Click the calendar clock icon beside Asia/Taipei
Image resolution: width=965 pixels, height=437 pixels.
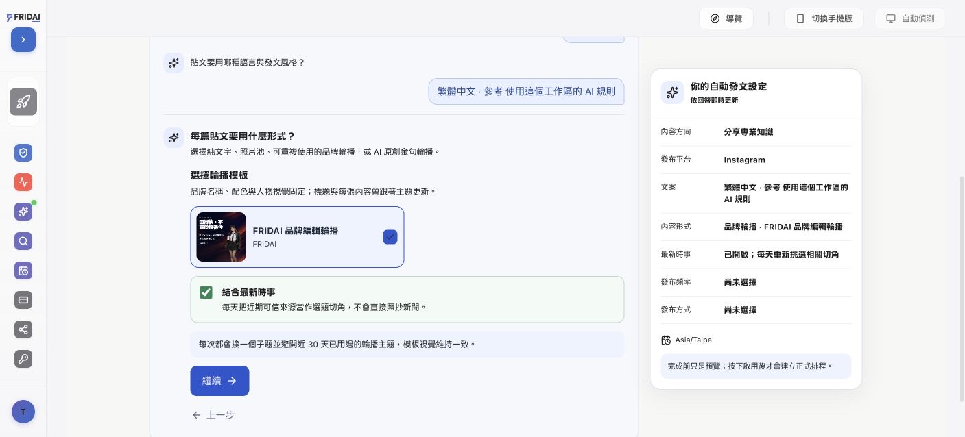pyautogui.click(x=666, y=340)
